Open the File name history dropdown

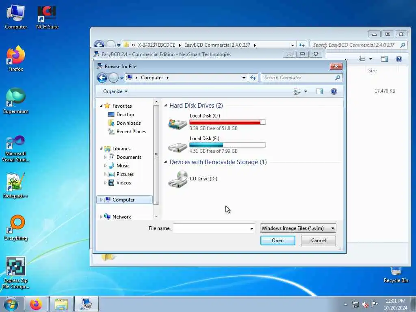pos(251,228)
